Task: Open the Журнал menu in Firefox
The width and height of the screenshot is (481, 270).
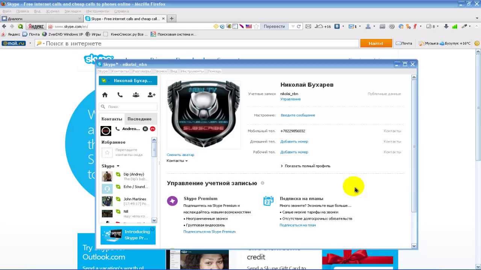Action: coord(53,11)
